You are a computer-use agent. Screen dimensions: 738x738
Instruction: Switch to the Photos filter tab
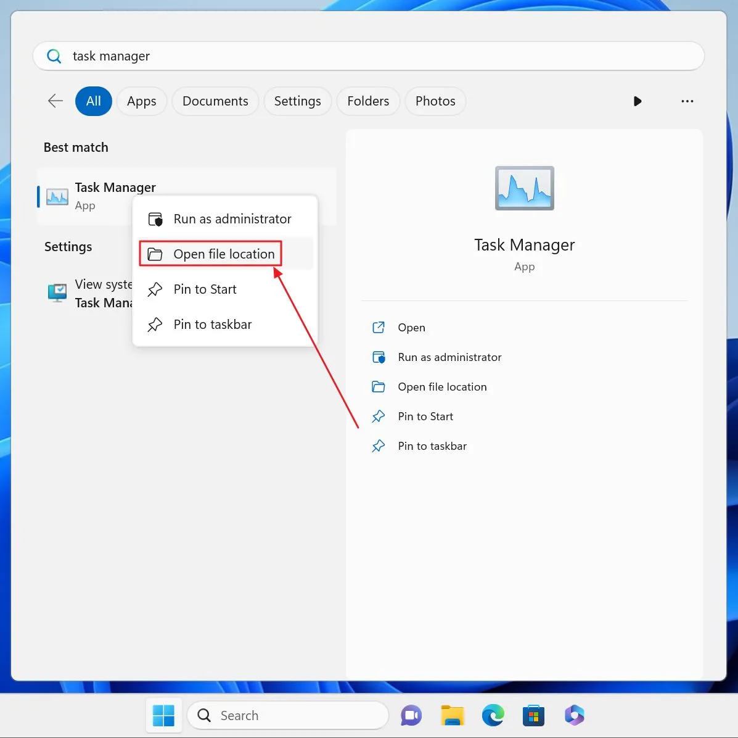(435, 101)
